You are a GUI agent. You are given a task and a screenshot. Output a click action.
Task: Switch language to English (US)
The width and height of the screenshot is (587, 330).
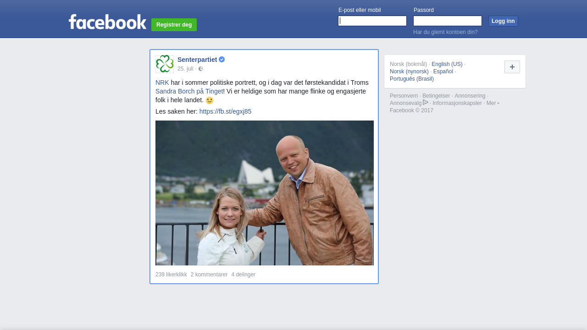[x=447, y=64]
